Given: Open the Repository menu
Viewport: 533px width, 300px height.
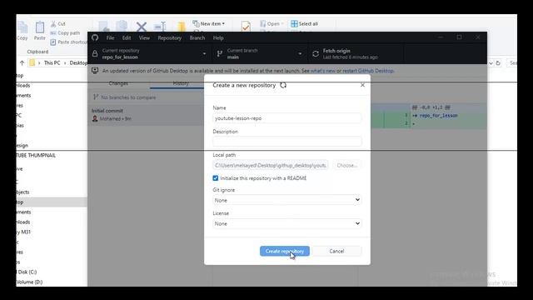Looking at the screenshot, I should [x=169, y=37].
